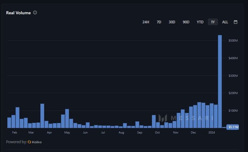Click the Jul x-axis label
Image resolution: width=248 pixels, height=152 pixels.
(x=103, y=132)
